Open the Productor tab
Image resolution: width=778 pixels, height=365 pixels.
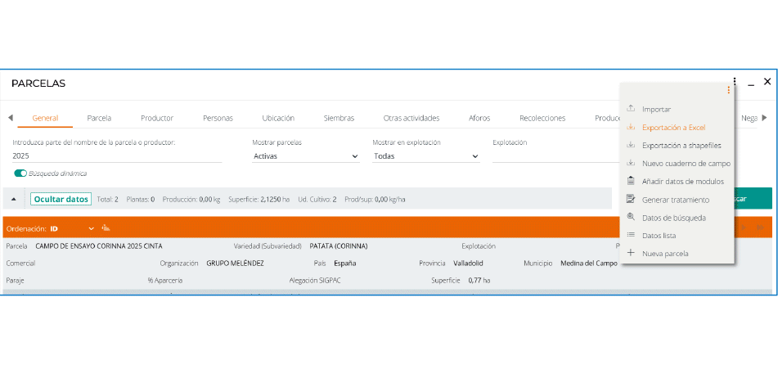(x=157, y=118)
